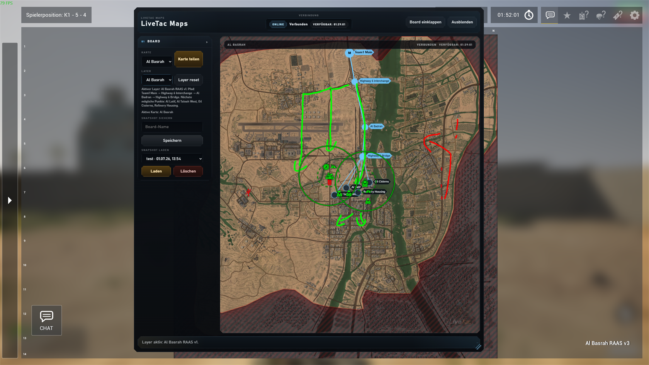649x365 pixels.
Task: Select the Highway 6 Bridge node
Action: tap(362, 156)
